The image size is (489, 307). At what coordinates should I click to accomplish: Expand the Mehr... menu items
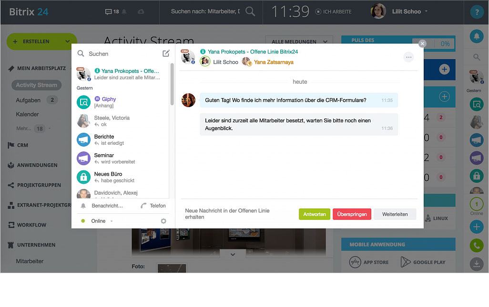(x=33, y=129)
